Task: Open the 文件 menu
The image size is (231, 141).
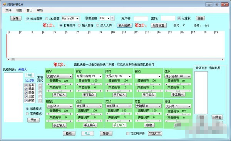Action: pos(8,10)
